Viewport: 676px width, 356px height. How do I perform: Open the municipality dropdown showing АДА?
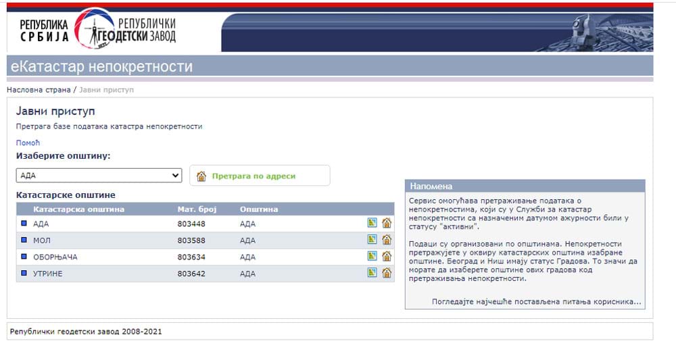pos(99,176)
